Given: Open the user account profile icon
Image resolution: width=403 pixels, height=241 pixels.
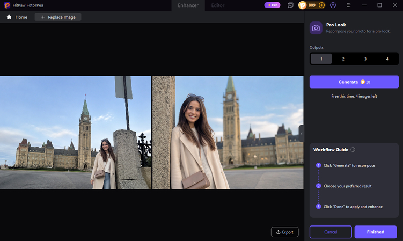Looking at the screenshot, I should coord(333,5).
